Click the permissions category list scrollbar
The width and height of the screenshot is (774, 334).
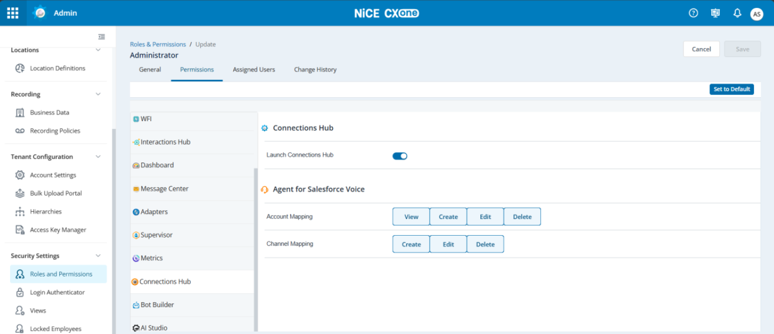click(256, 250)
